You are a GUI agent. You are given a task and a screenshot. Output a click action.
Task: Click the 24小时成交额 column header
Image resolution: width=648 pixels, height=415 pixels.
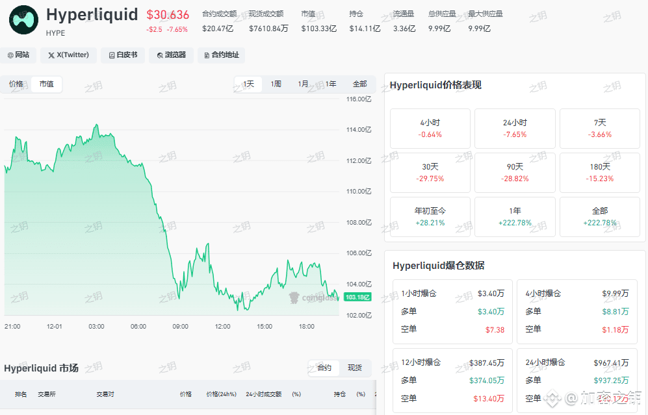pos(264,394)
